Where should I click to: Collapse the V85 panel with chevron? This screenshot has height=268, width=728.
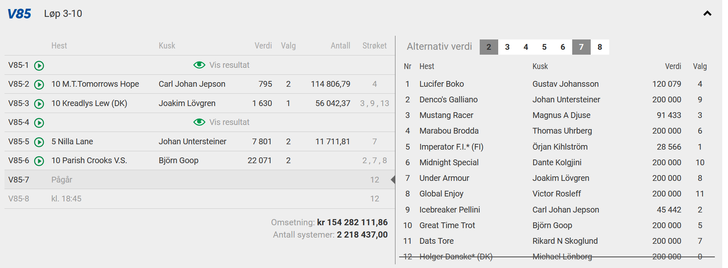coord(707,14)
